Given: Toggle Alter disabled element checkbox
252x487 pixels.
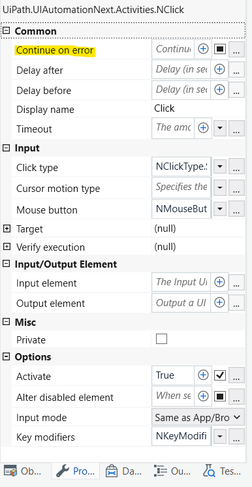Looking at the screenshot, I should point(220,396).
